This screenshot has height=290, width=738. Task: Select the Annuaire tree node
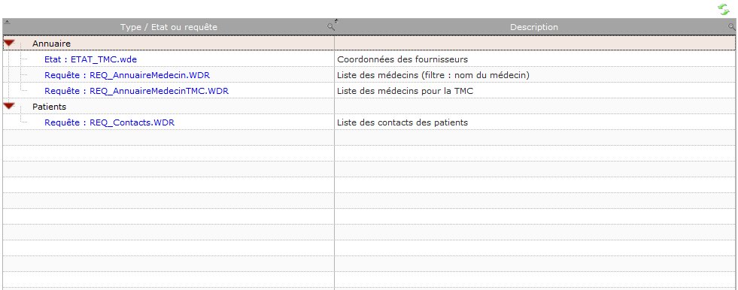click(51, 44)
